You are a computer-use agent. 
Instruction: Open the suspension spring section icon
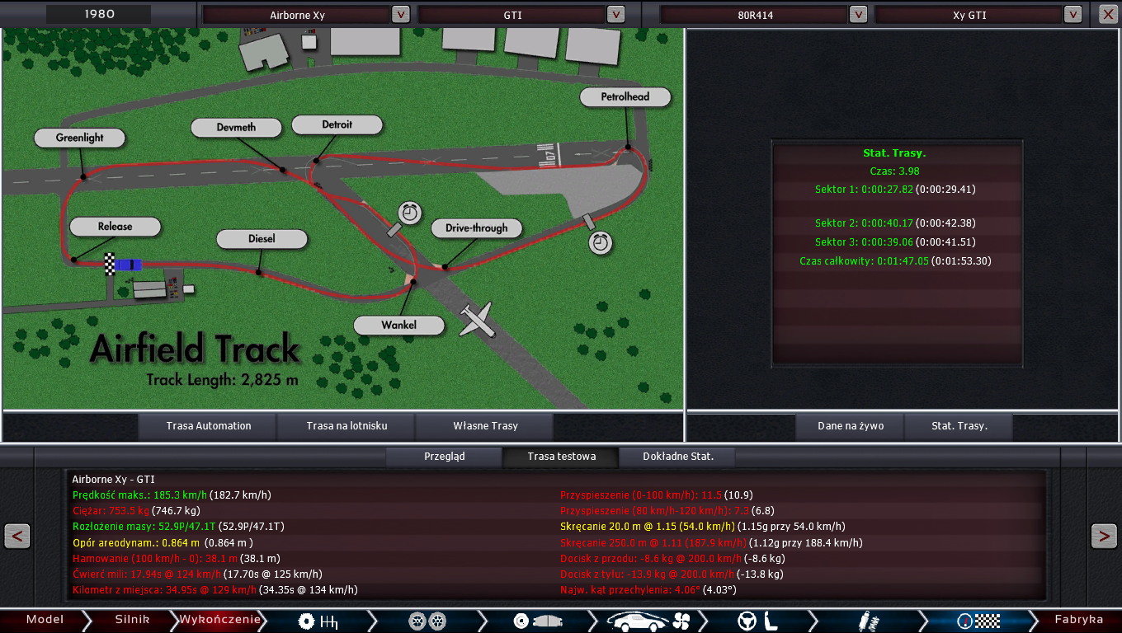[x=867, y=621]
